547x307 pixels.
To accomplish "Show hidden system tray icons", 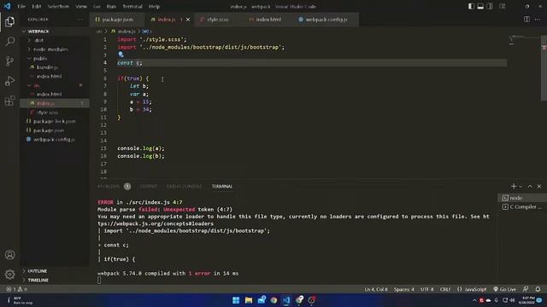I will click(474, 300).
